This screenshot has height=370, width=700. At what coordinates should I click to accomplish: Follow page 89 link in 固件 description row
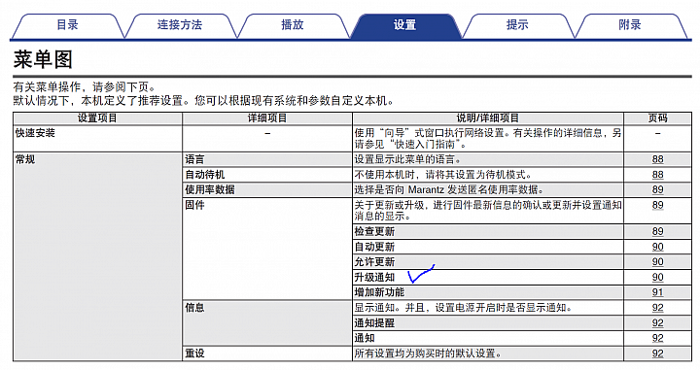pos(657,205)
